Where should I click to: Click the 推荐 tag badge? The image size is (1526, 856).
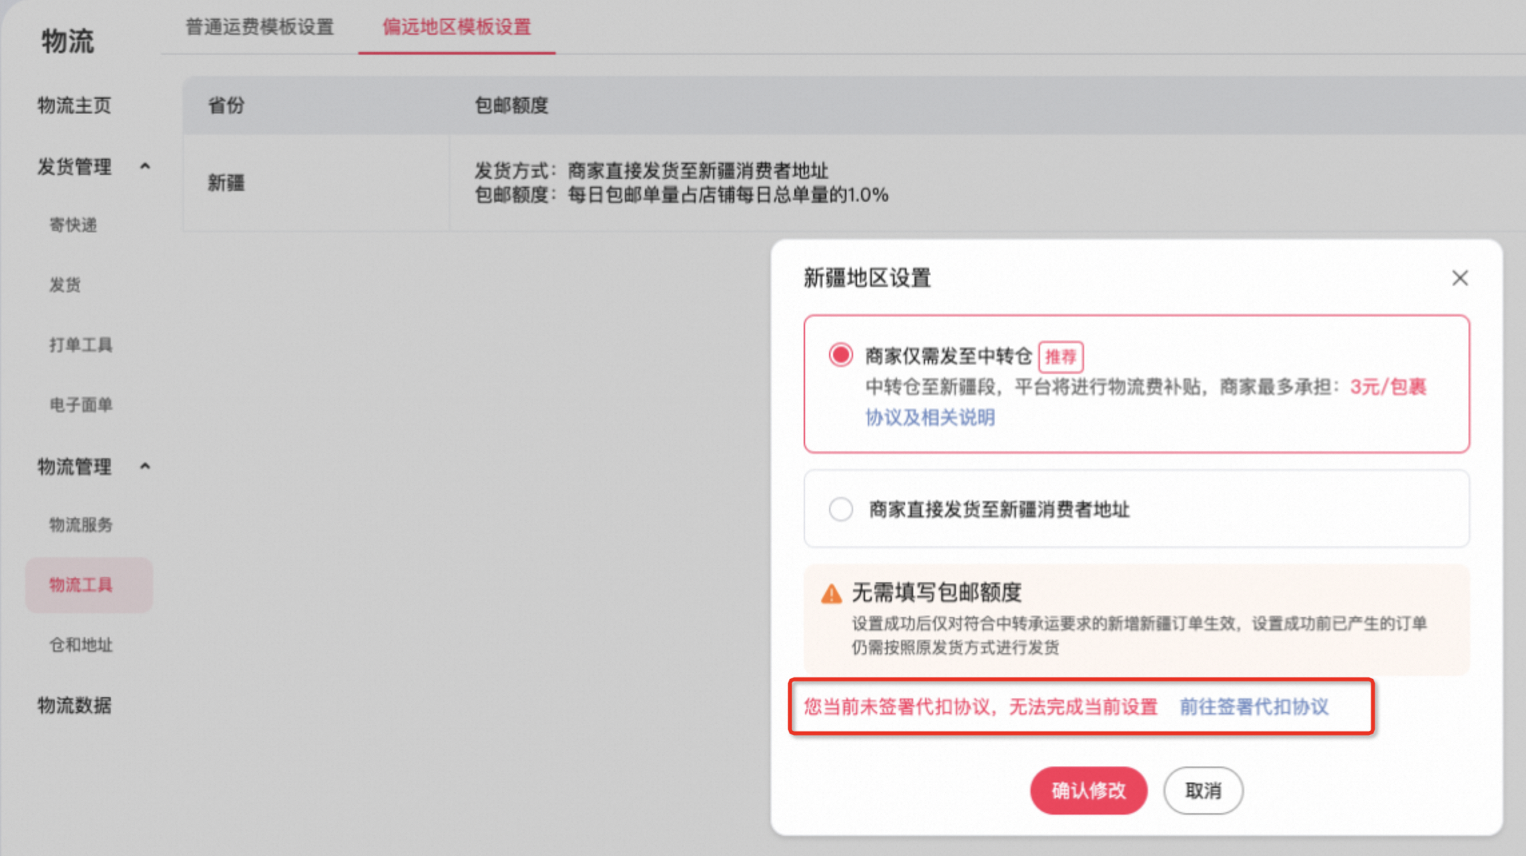point(1061,357)
